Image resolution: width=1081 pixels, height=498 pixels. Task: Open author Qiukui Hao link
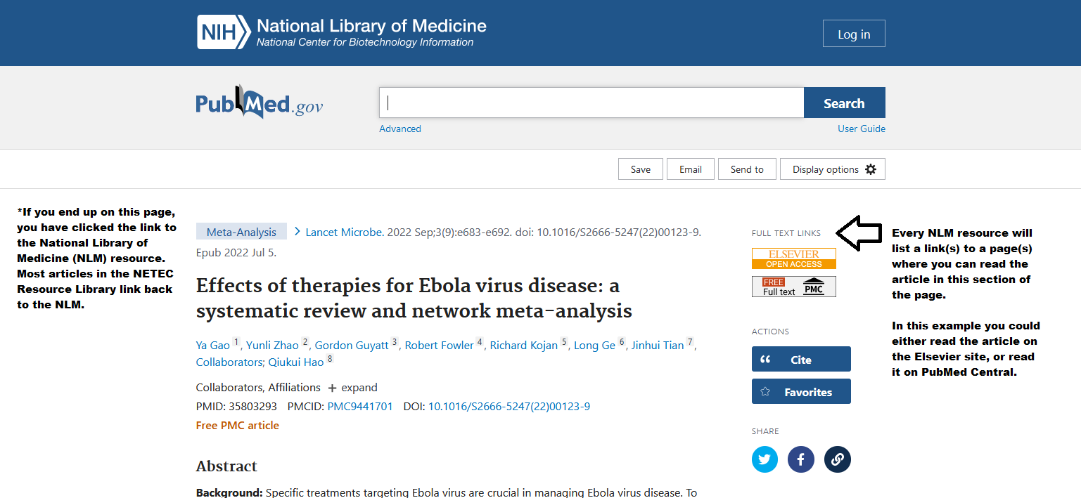296,362
